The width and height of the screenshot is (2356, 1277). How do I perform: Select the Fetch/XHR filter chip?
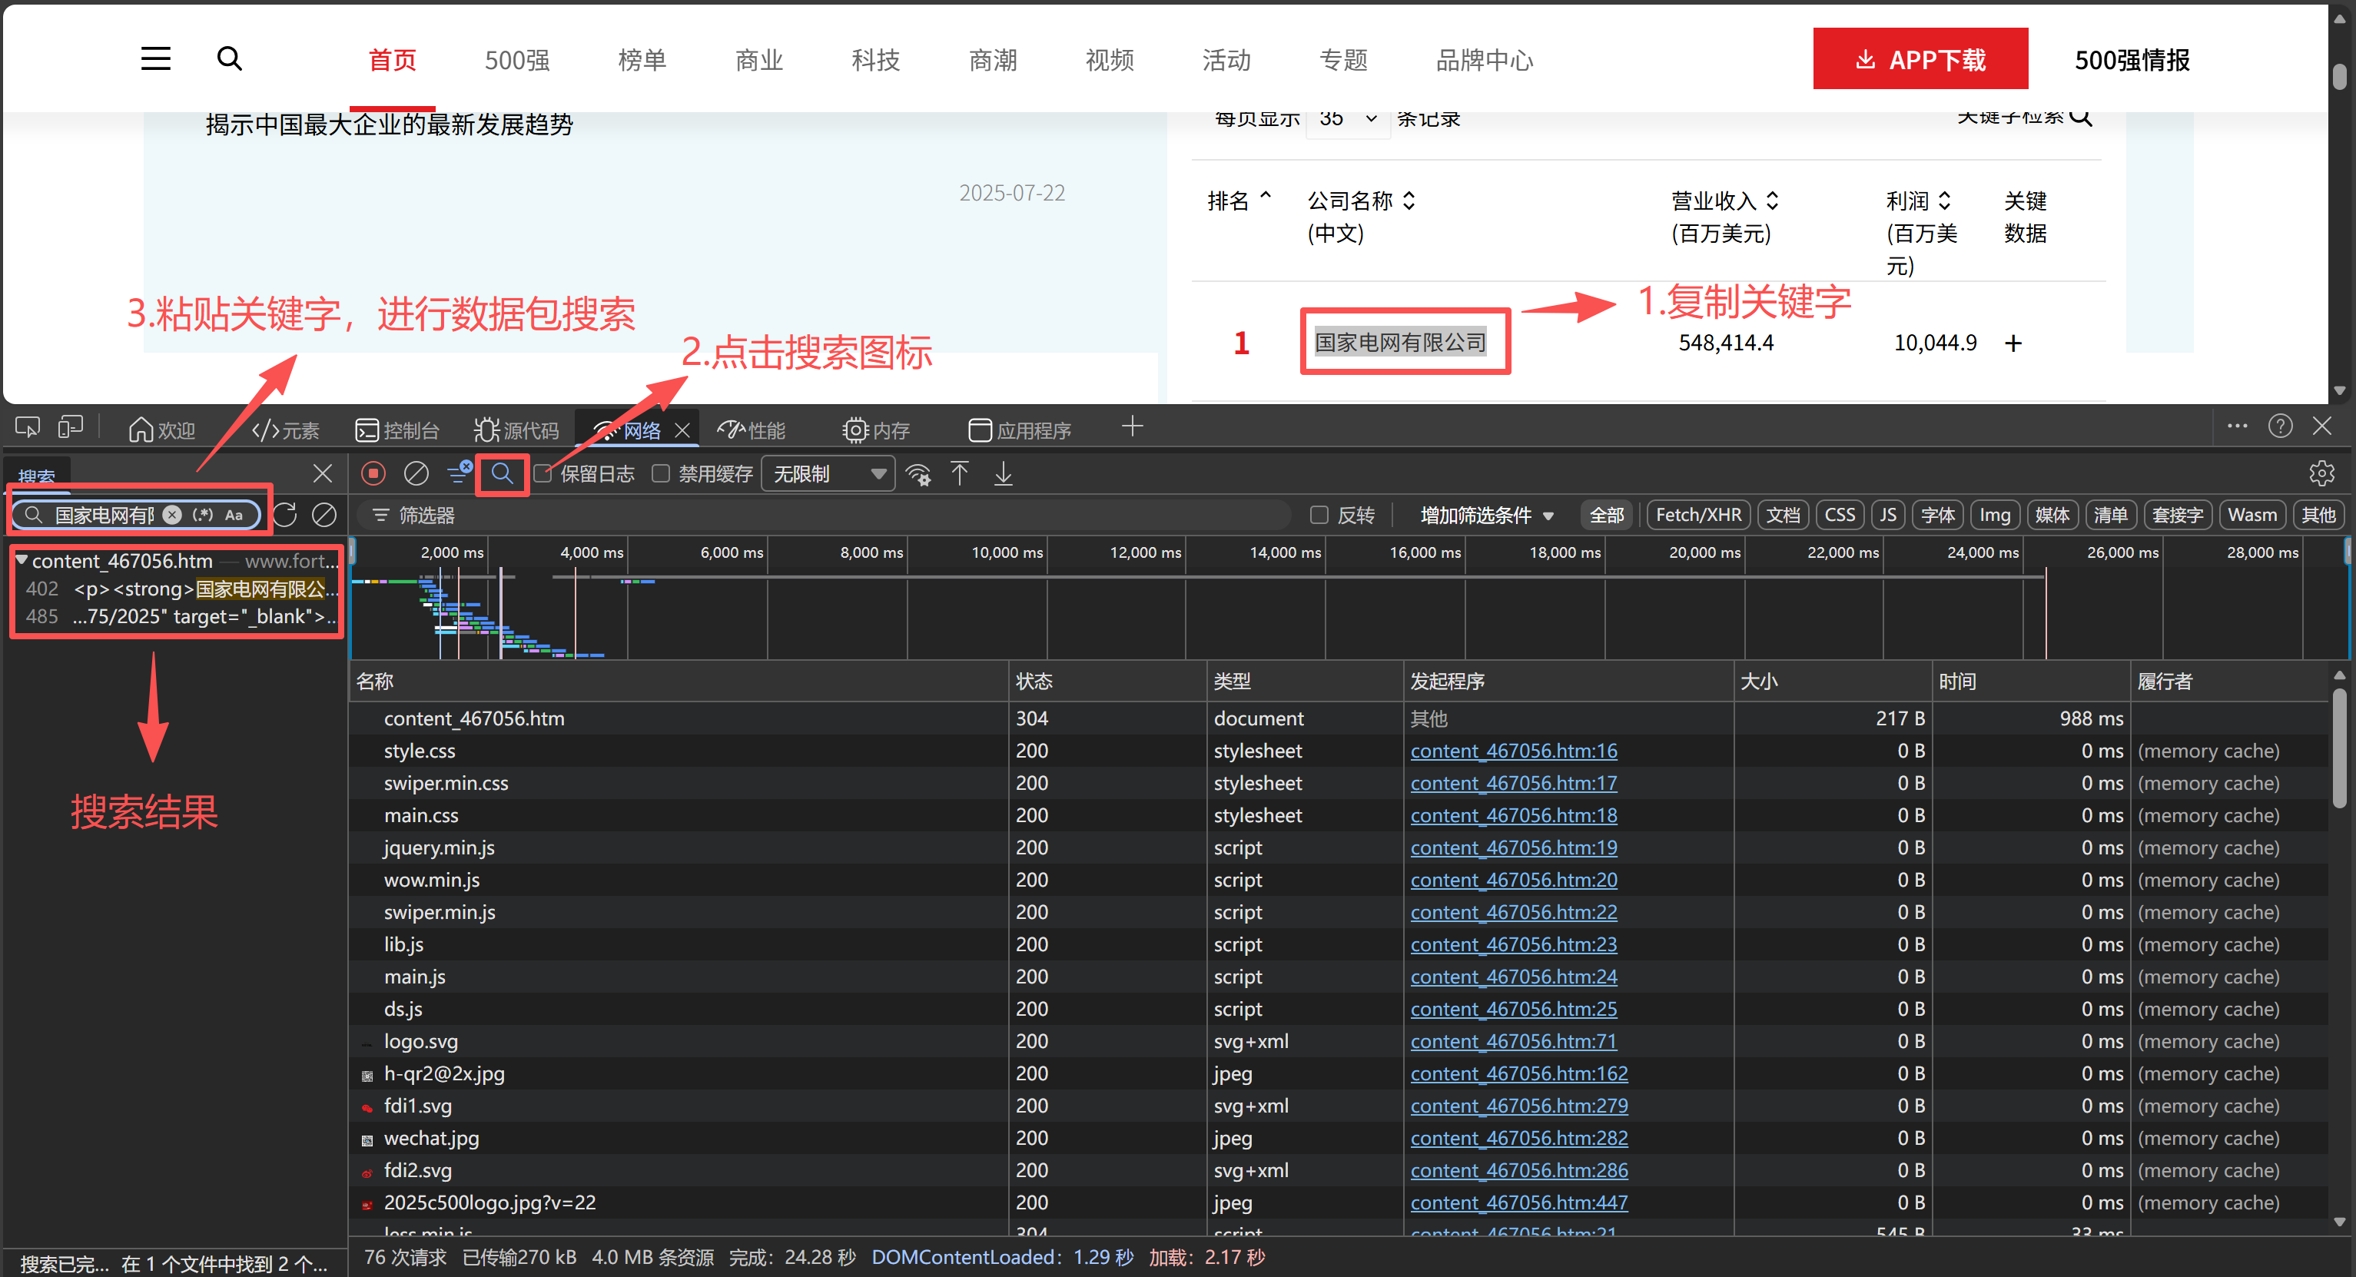(x=1697, y=515)
